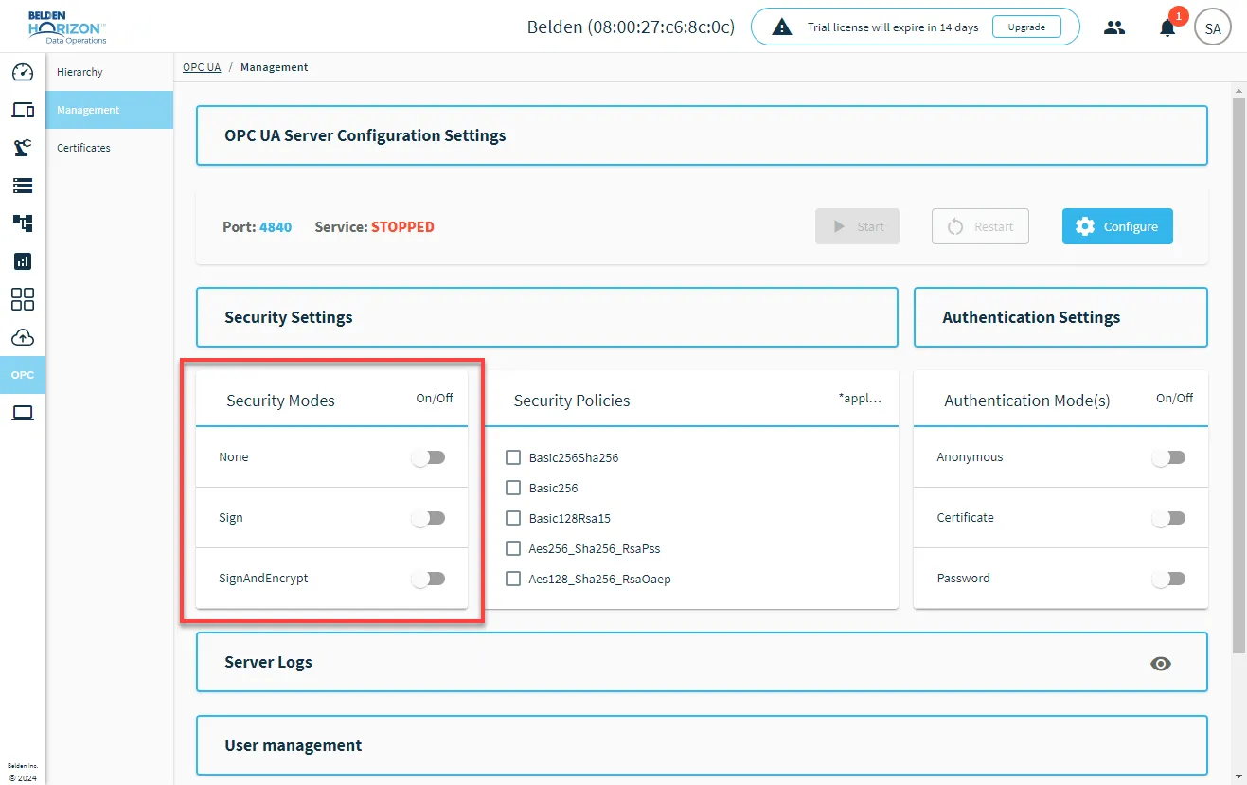Viewport: 1247px width, 785px height.
Task: Toggle Certificate authentication switch
Action: 1168,518
